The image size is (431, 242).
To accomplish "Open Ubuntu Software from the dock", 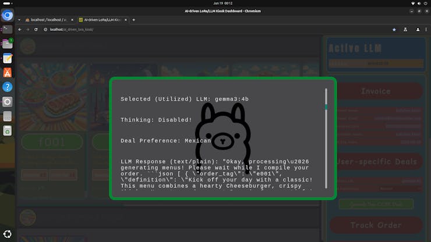I will click(x=8, y=73).
